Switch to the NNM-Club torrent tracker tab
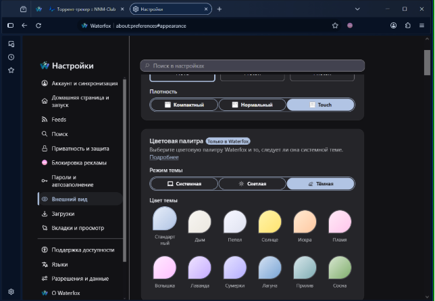This screenshot has height=301, width=435. (x=86, y=9)
